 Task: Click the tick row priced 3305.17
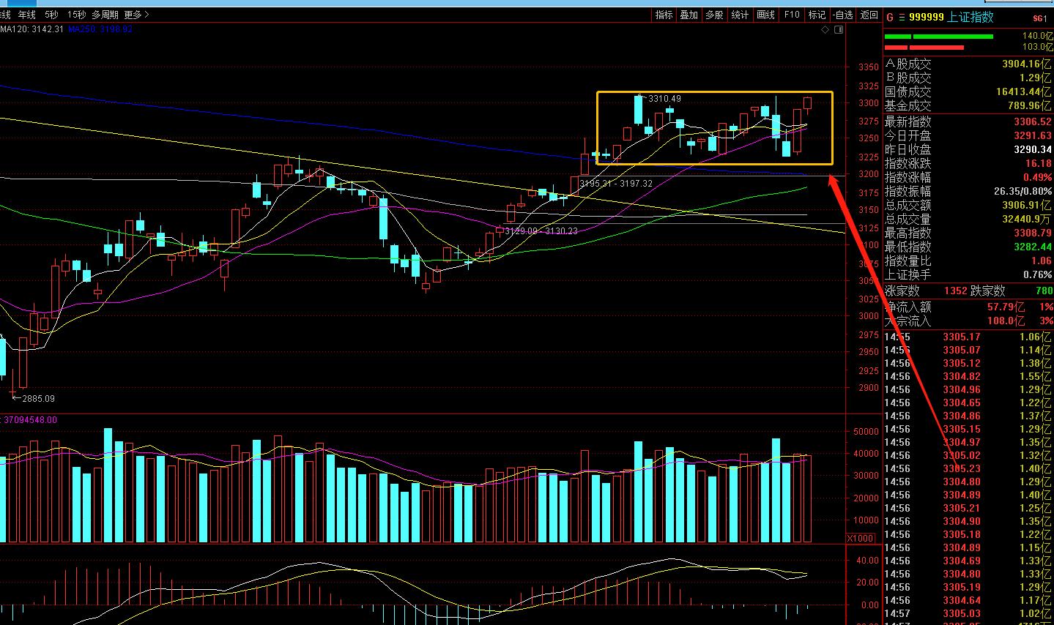(968, 337)
